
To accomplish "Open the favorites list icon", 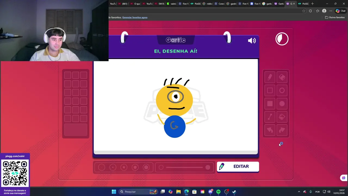I will coord(318,11).
